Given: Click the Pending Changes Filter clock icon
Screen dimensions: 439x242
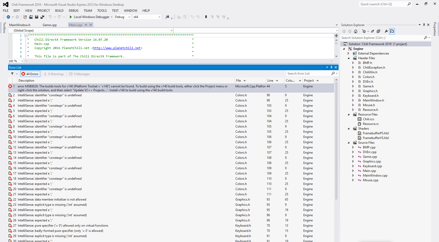Looking at the screenshot, I should coord(364,31).
